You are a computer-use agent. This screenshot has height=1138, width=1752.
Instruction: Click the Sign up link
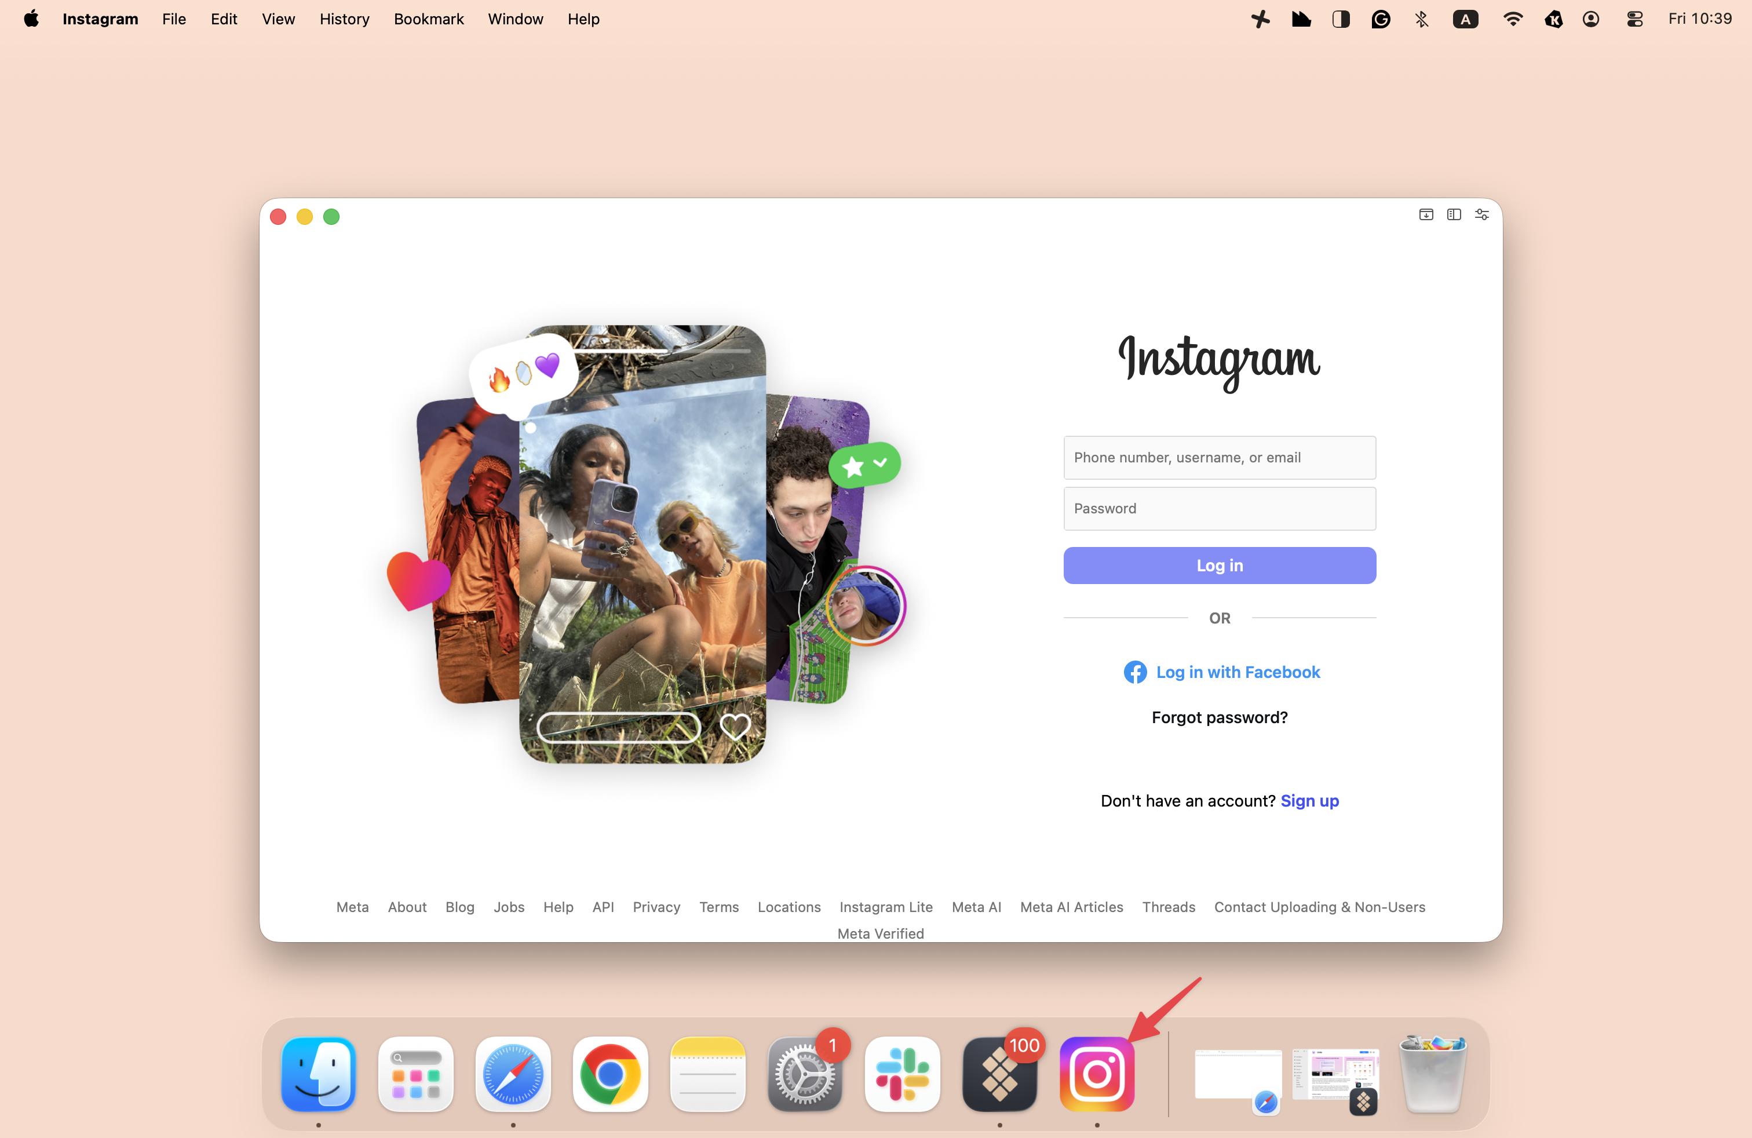pyautogui.click(x=1309, y=801)
